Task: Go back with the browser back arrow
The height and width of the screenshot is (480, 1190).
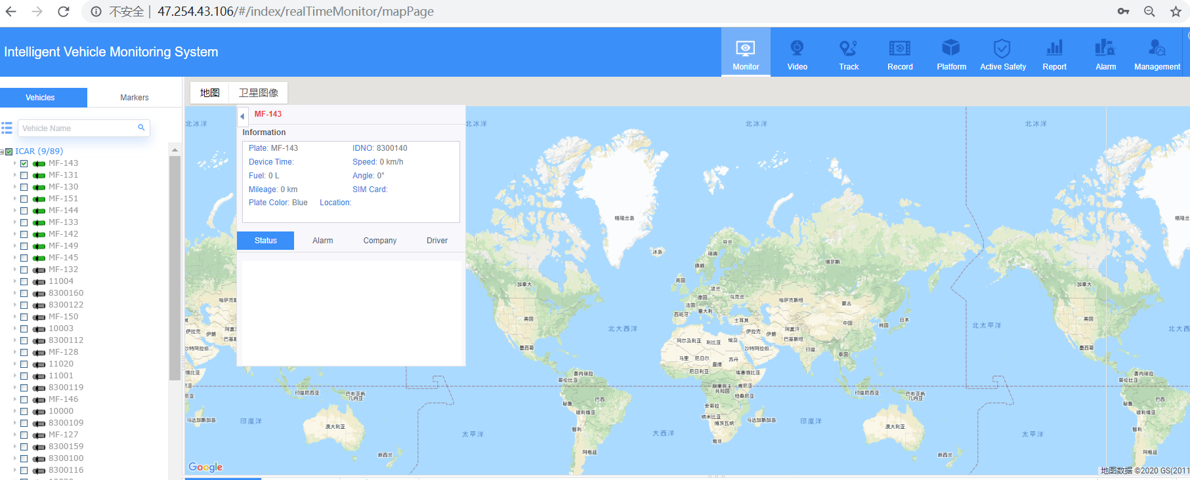Action: pos(11,11)
